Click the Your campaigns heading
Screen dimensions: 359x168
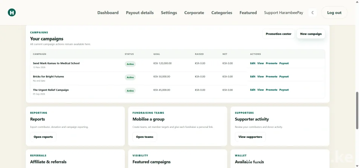(x=46, y=39)
